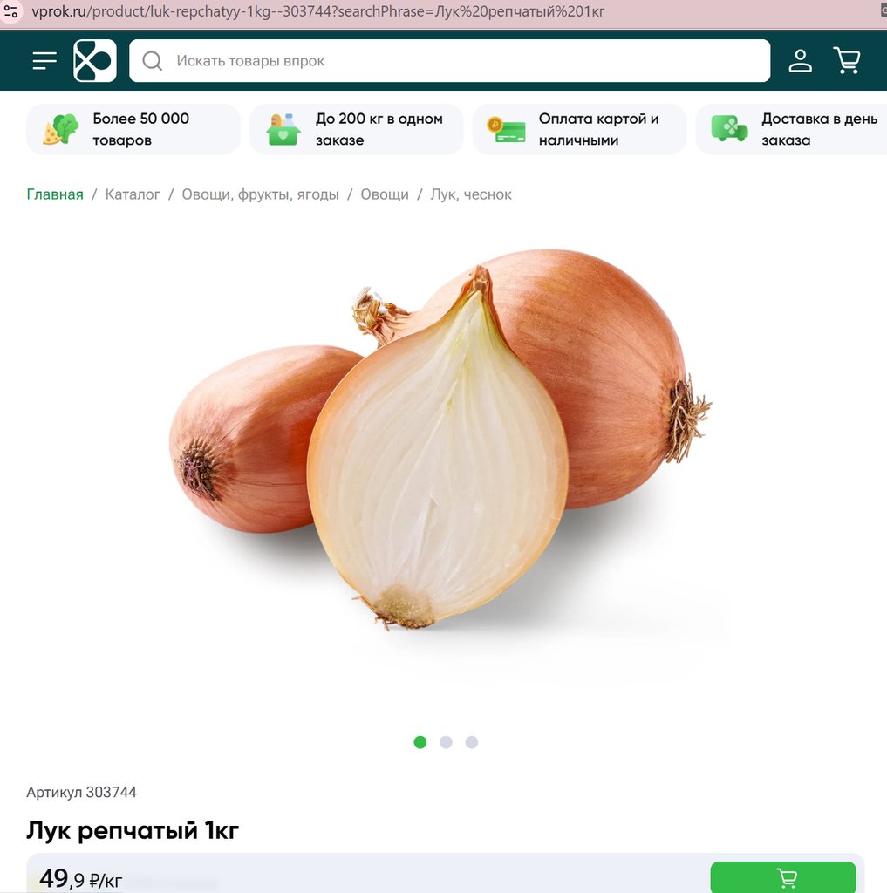Viewport: 887px width, 893px height.
Task: Add onion to cart with green button
Action: pos(783,877)
